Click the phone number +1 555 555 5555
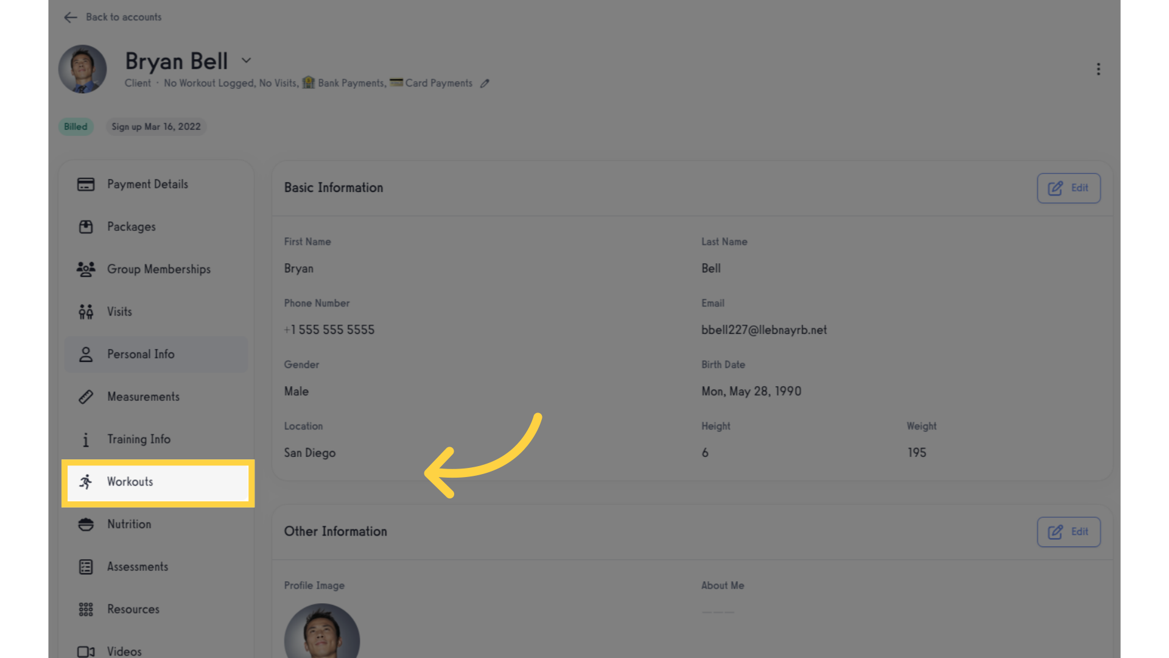Image resolution: width=1169 pixels, height=658 pixels. 329,330
